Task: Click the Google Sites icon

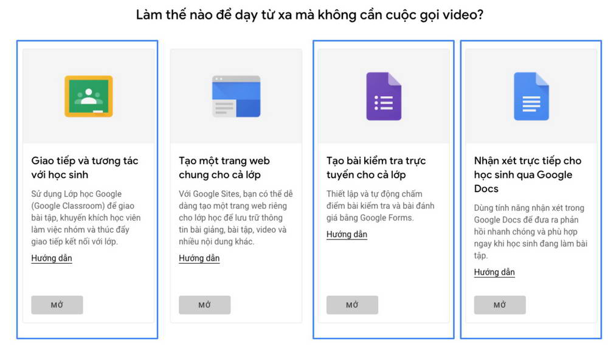Action: coord(236,96)
